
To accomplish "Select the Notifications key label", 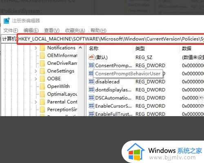I will click(61, 48).
